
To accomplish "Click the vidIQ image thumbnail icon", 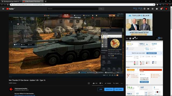I will coord(130,38).
